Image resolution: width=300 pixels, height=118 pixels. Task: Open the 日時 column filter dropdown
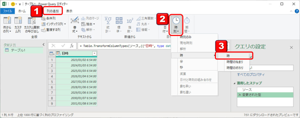(x=95, y=54)
